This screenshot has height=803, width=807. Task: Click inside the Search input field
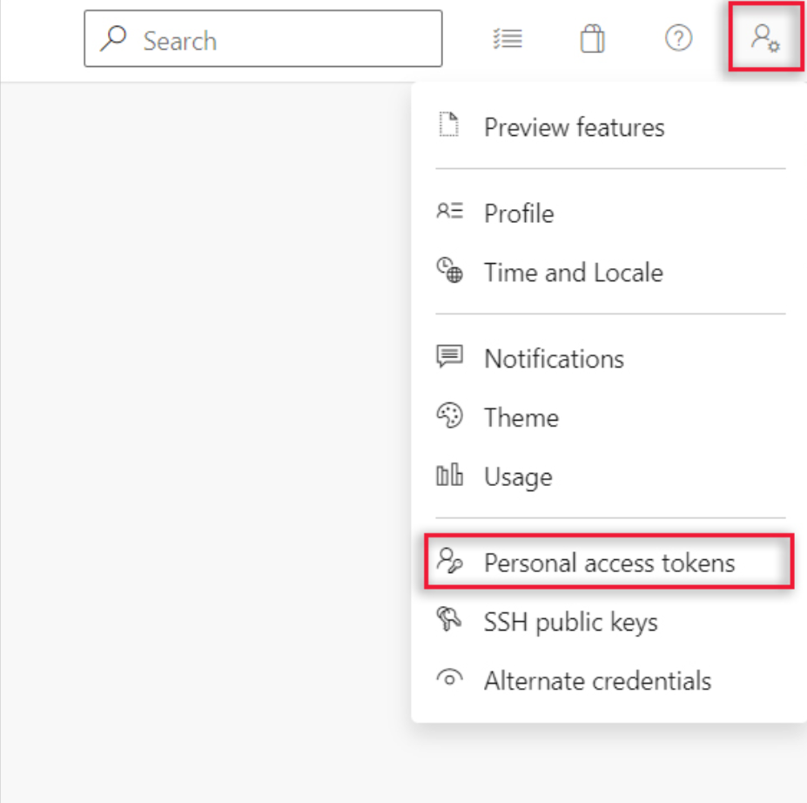pyautogui.click(x=279, y=40)
